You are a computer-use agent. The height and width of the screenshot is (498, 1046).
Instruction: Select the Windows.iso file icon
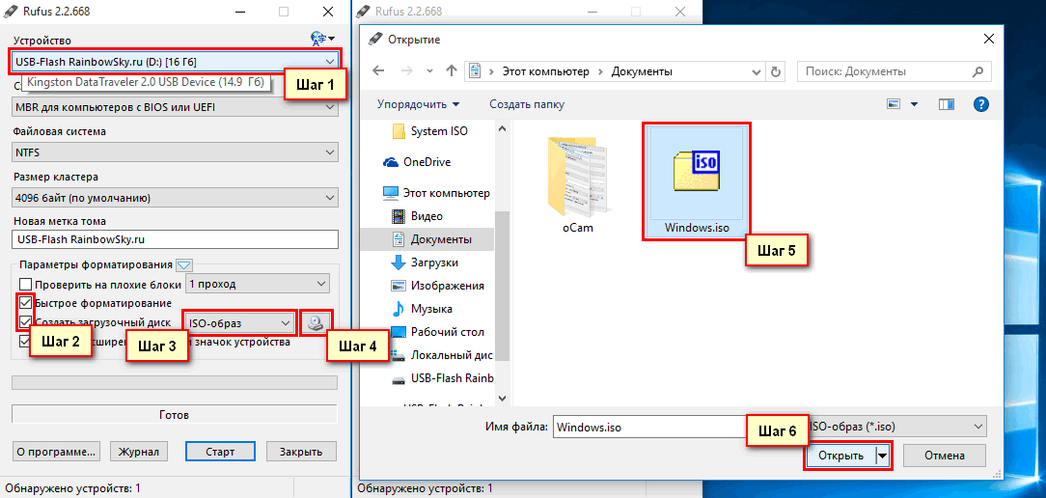click(x=697, y=180)
